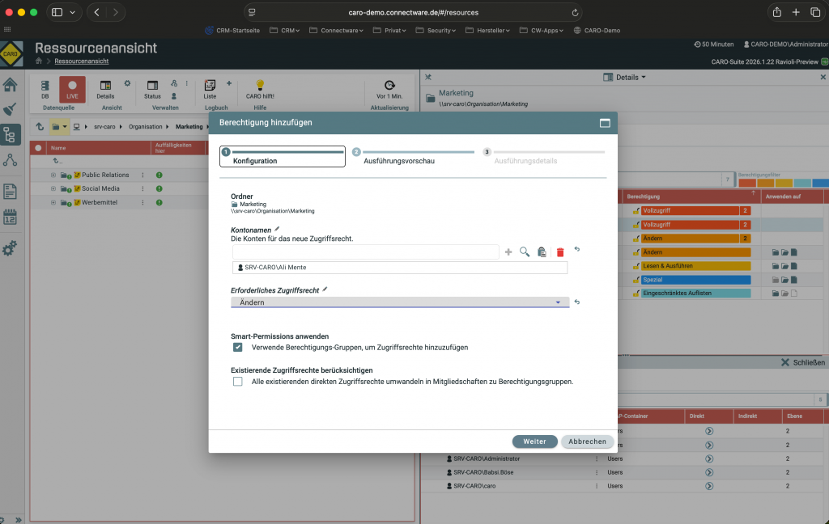The height and width of the screenshot is (524, 829).
Task: Uncheck Verwende Berechtigungs-Gruppen checkbox
Action: point(237,348)
